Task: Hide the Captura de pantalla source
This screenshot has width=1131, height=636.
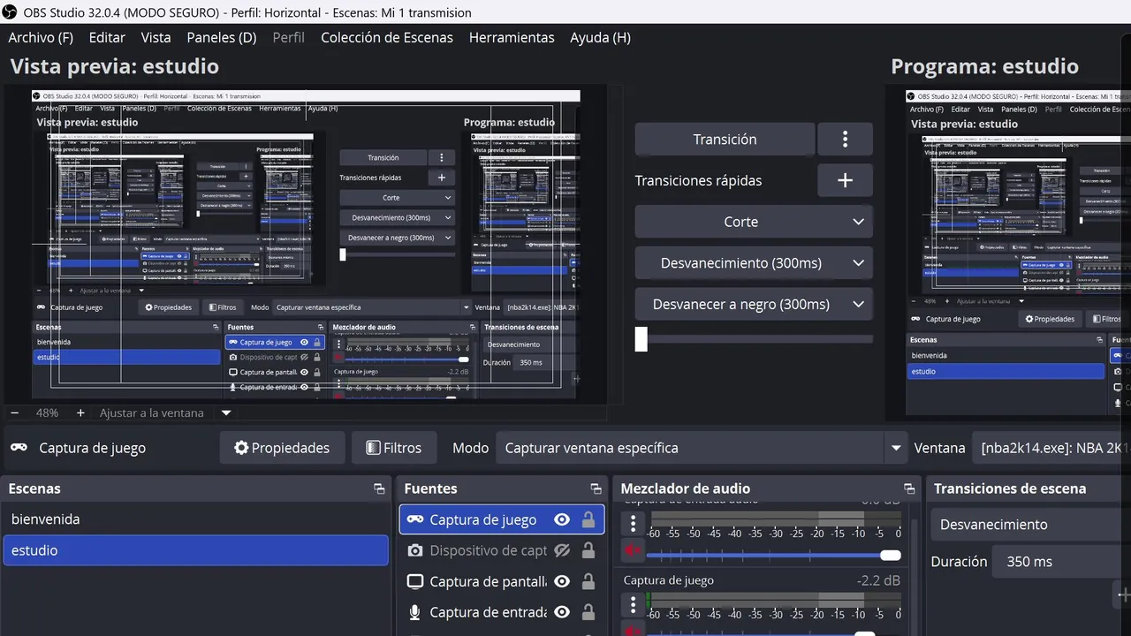Action: pos(562,581)
